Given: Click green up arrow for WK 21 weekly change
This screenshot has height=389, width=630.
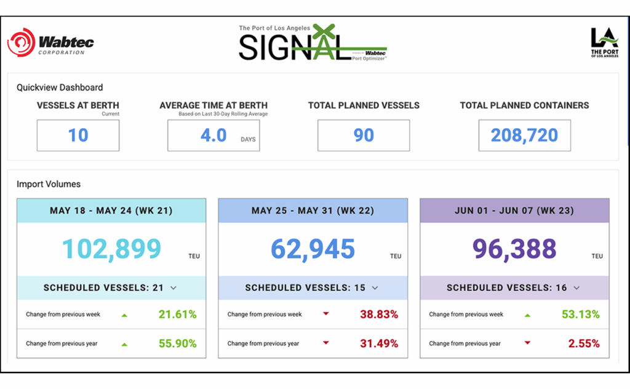Looking at the screenshot, I should point(124,315).
